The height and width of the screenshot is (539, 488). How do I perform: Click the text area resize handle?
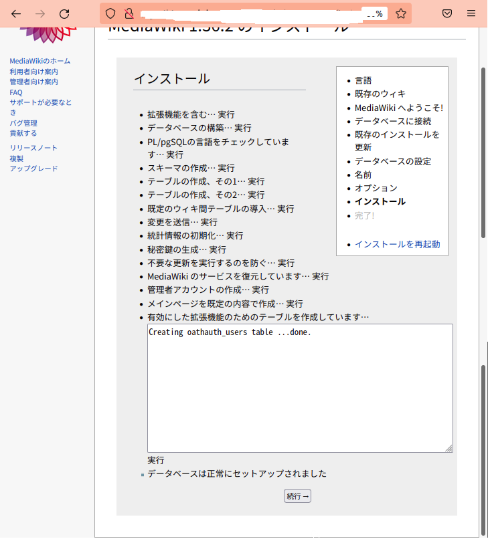pos(449,448)
